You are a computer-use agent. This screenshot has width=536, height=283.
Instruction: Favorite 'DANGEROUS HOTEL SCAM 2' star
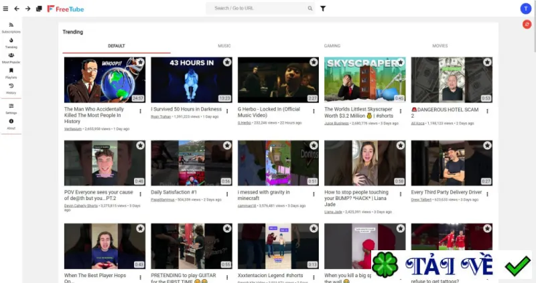click(487, 62)
